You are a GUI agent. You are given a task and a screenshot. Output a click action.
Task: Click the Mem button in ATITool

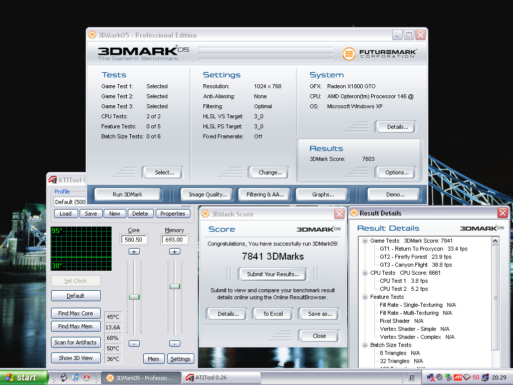click(x=153, y=359)
